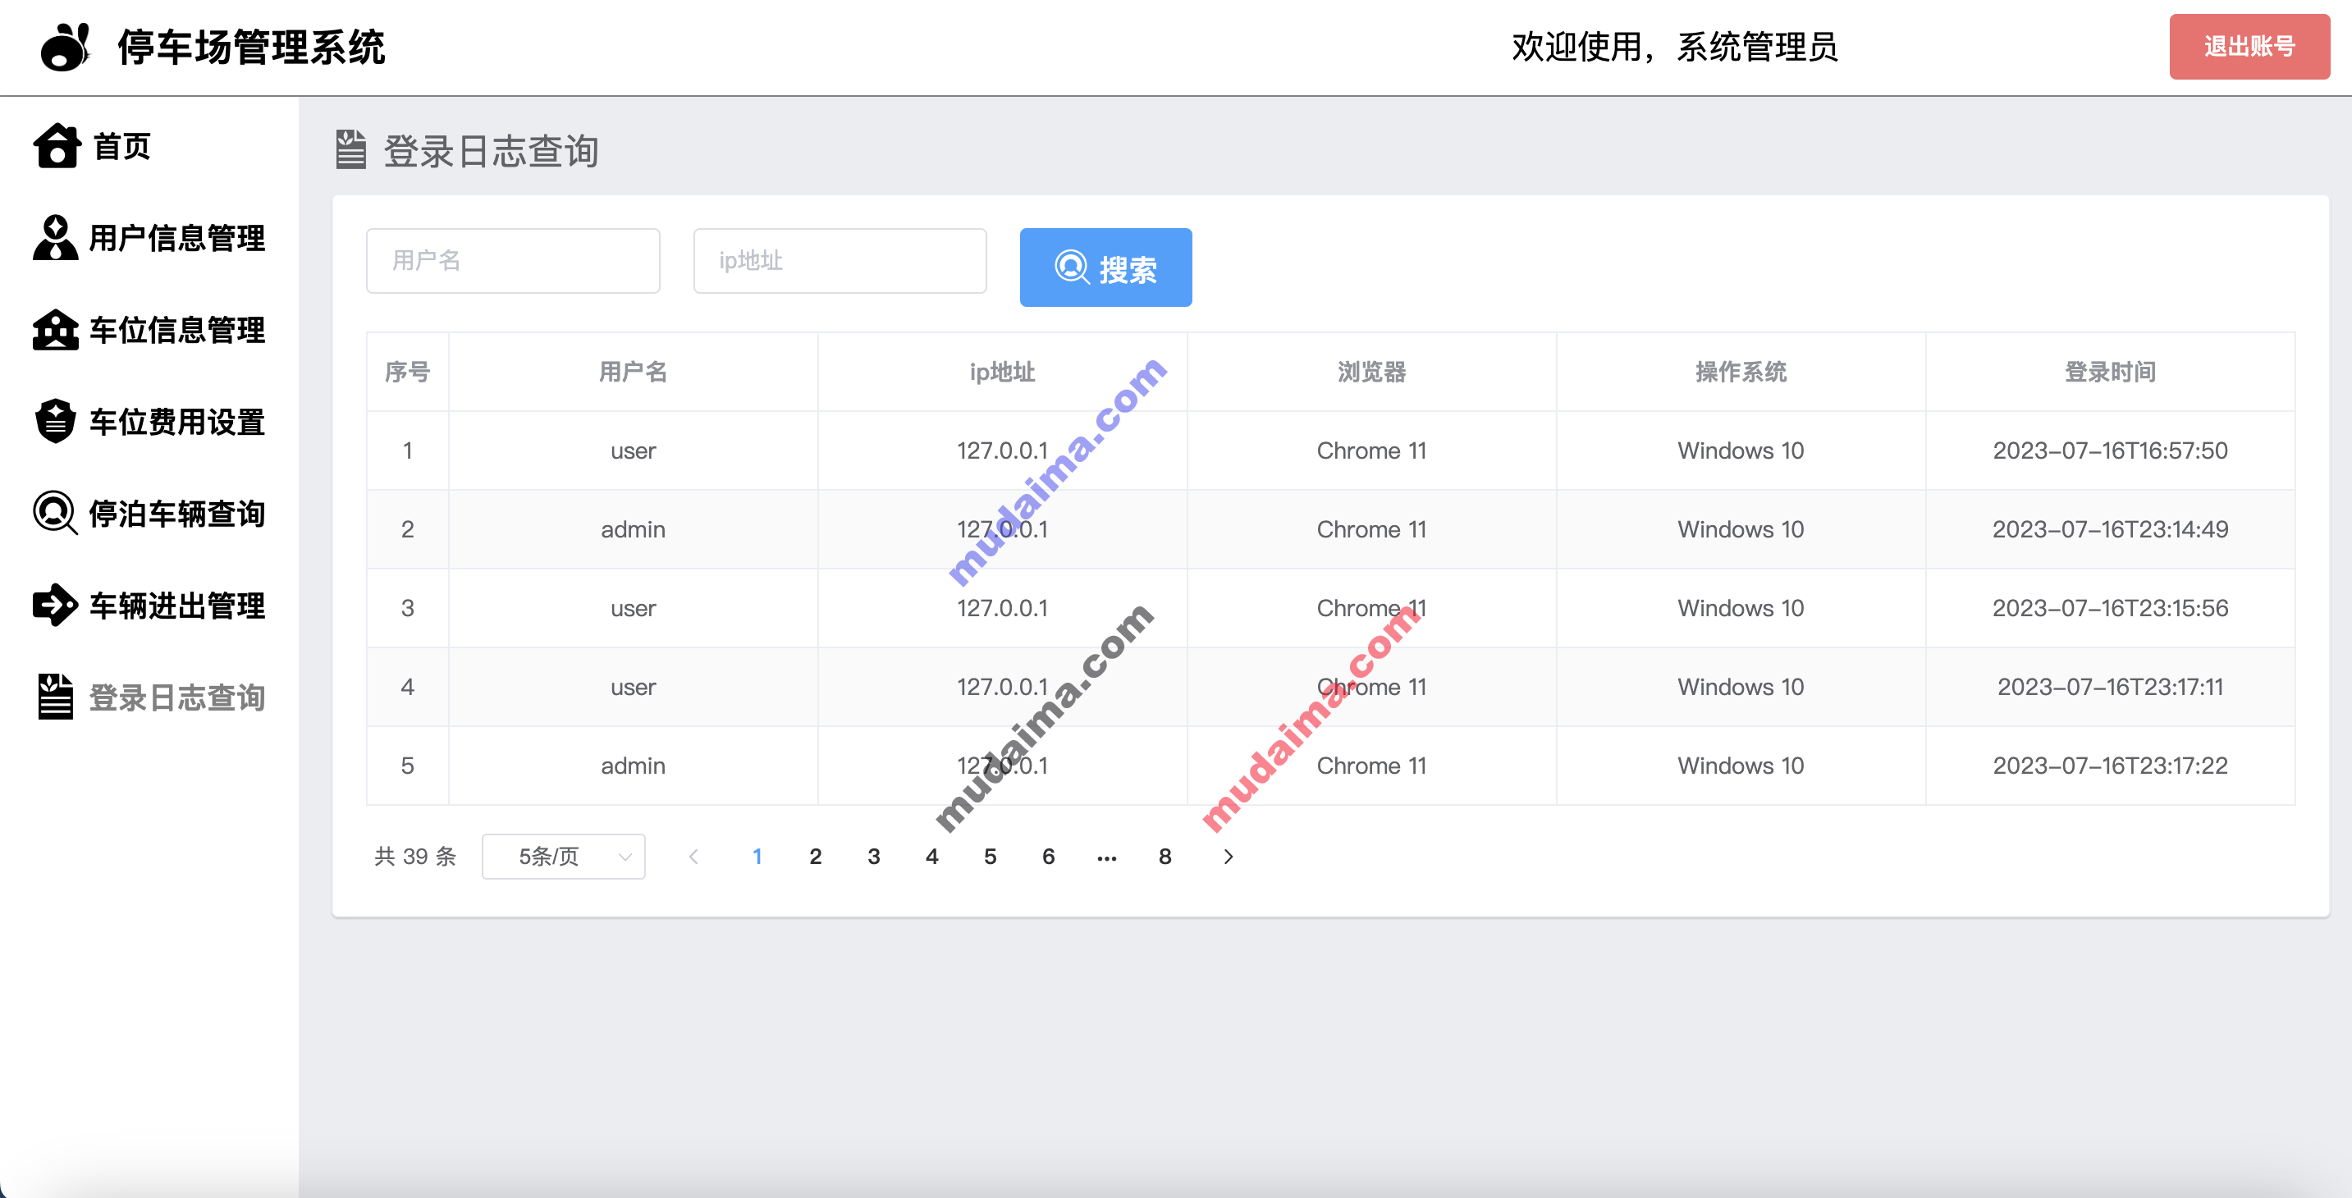Click the parking system logo icon
The height and width of the screenshot is (1198, 2352).
[66, 47]
